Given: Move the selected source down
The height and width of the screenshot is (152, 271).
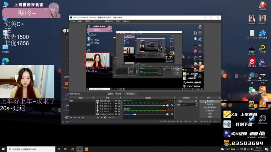Looking at the screenshot, I should click(x=113, y=117).
